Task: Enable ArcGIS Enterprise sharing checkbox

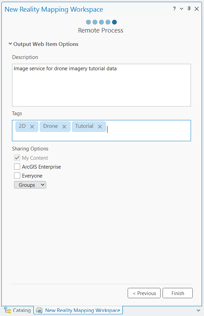Action: (17, 167)
